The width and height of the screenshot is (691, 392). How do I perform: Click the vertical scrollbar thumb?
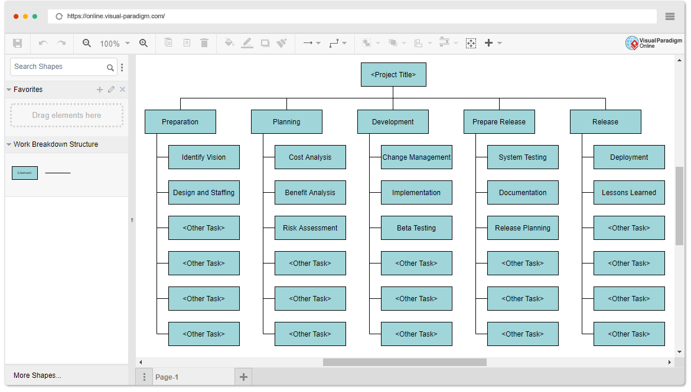[680, 206]
